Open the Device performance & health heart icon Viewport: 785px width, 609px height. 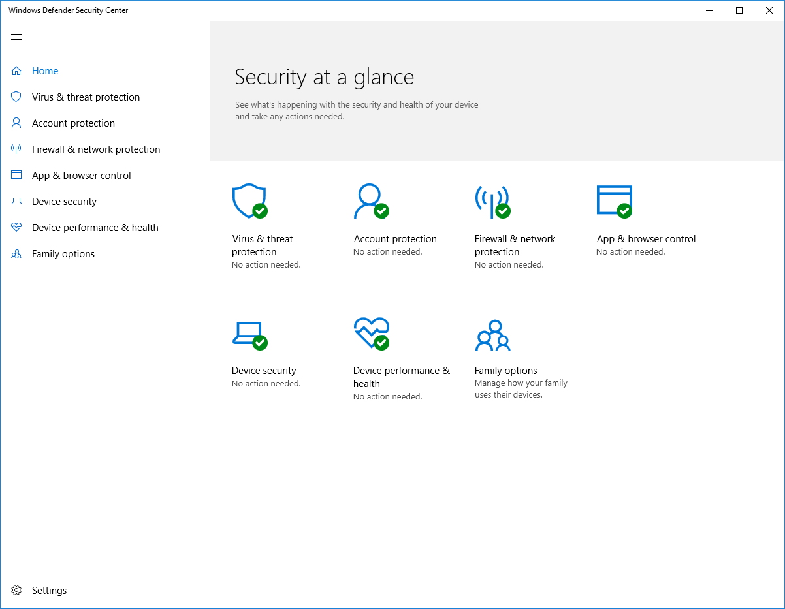(371, 333)
